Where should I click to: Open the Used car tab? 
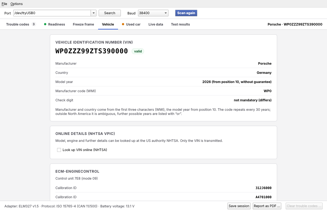click(131, 24)
